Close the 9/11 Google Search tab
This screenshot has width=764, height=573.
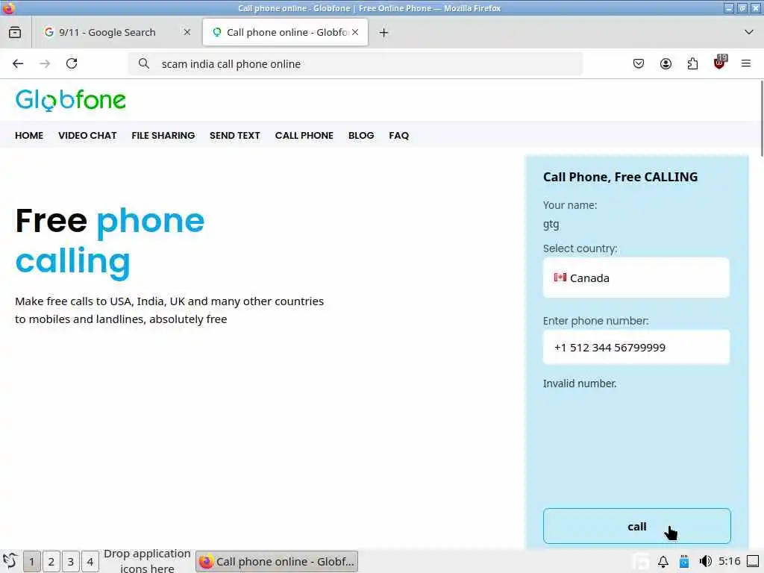pyautogui.click(x=187, y=32)
